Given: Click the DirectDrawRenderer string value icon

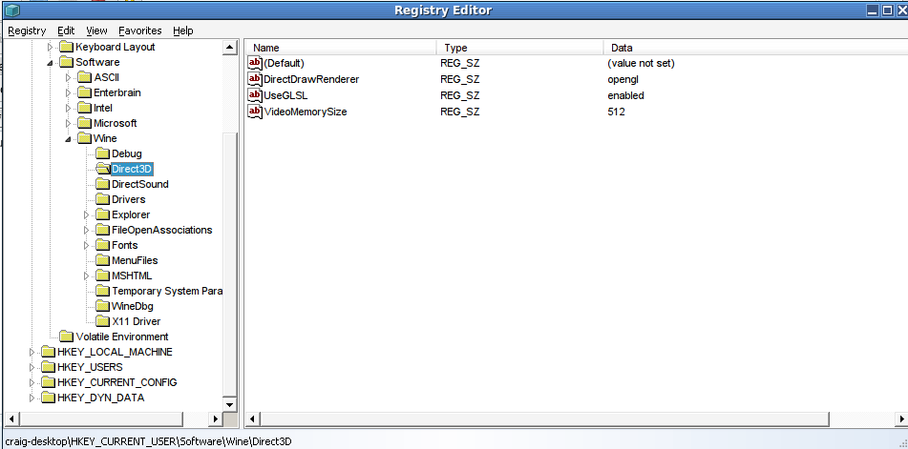Looking at the screenshot, I should [255, 79].
